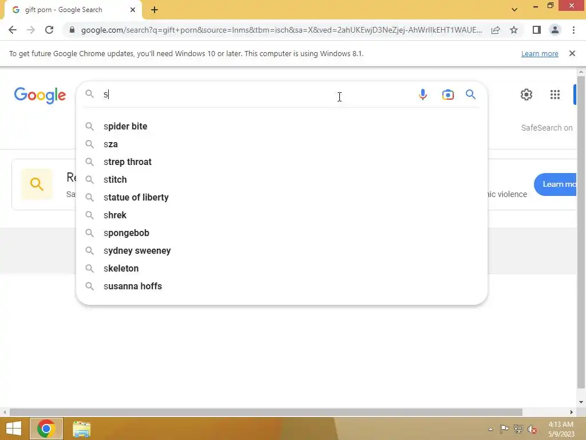Go back to previous page

13,30
